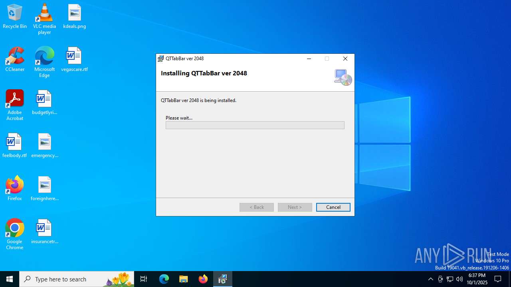Open Microsoft Edge from the taskbar
511x287 pixels.
click(164, 279)
